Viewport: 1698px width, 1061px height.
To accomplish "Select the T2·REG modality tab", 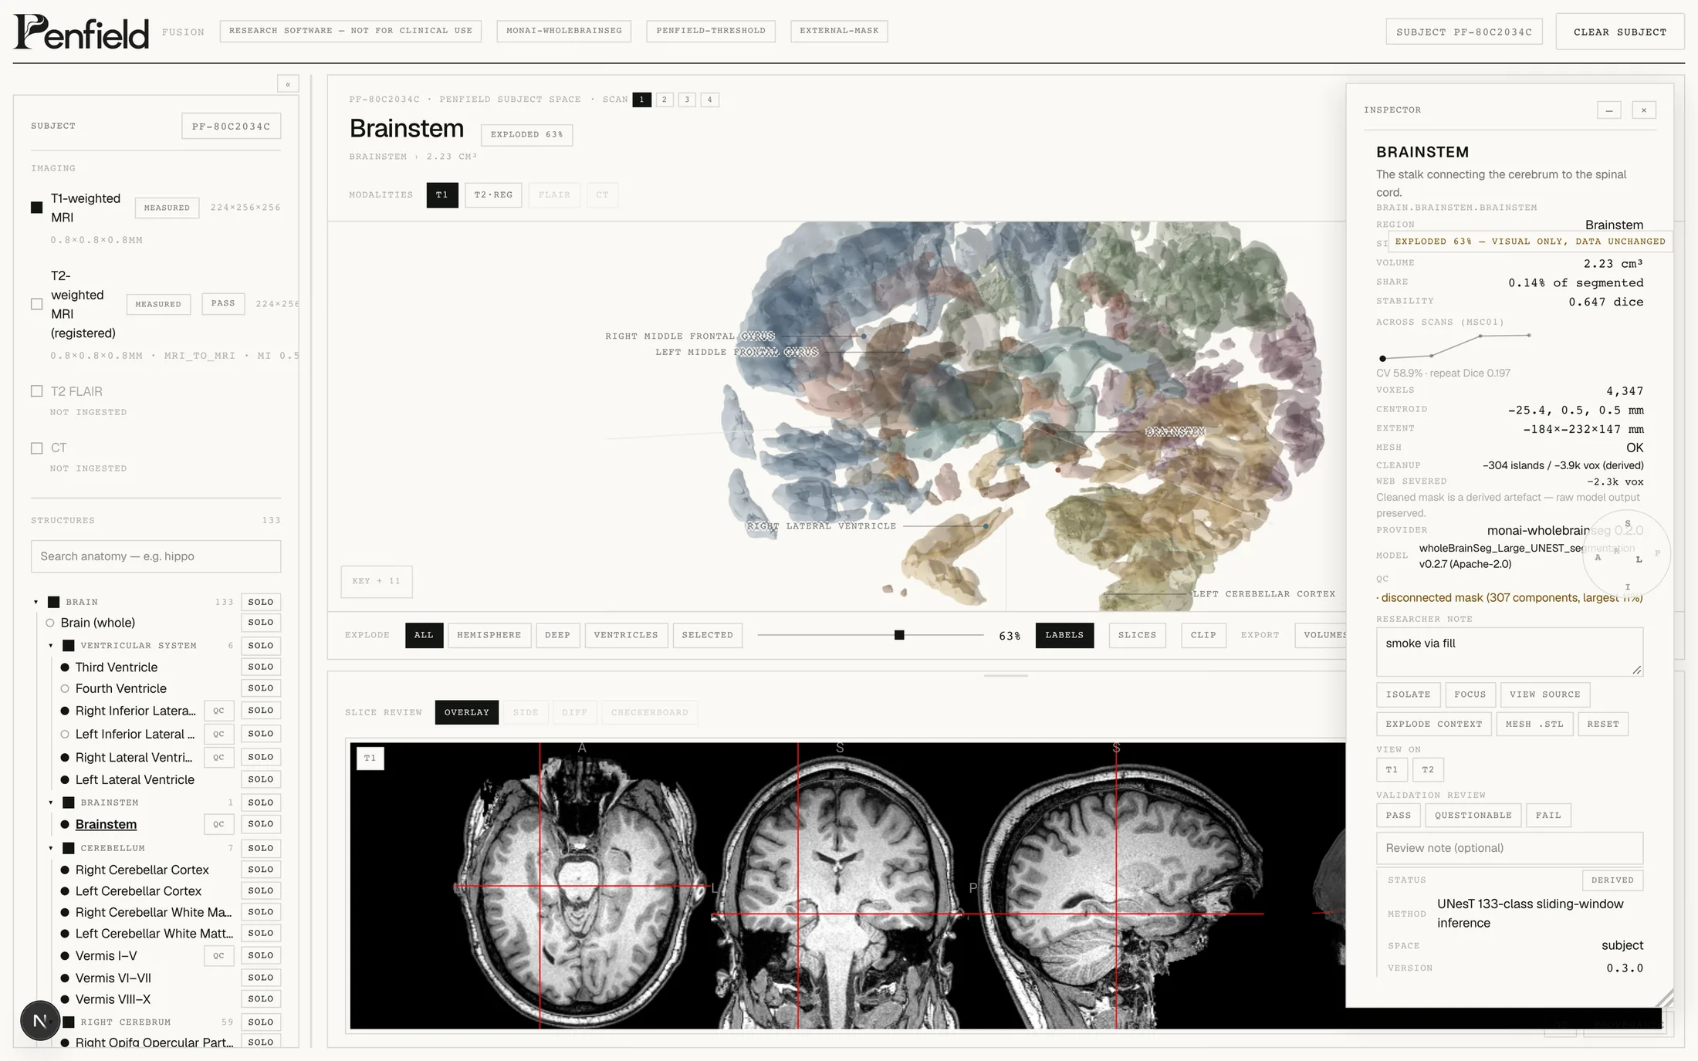I will 493,195.
